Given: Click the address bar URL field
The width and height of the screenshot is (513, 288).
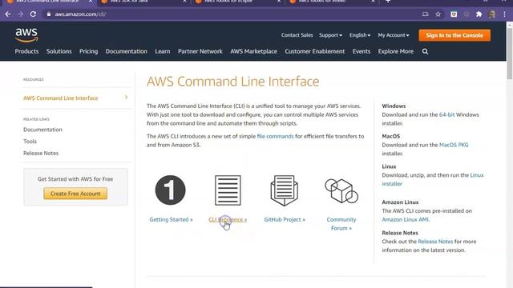Looking at the screenshot, I should click(x=229, y=14).
